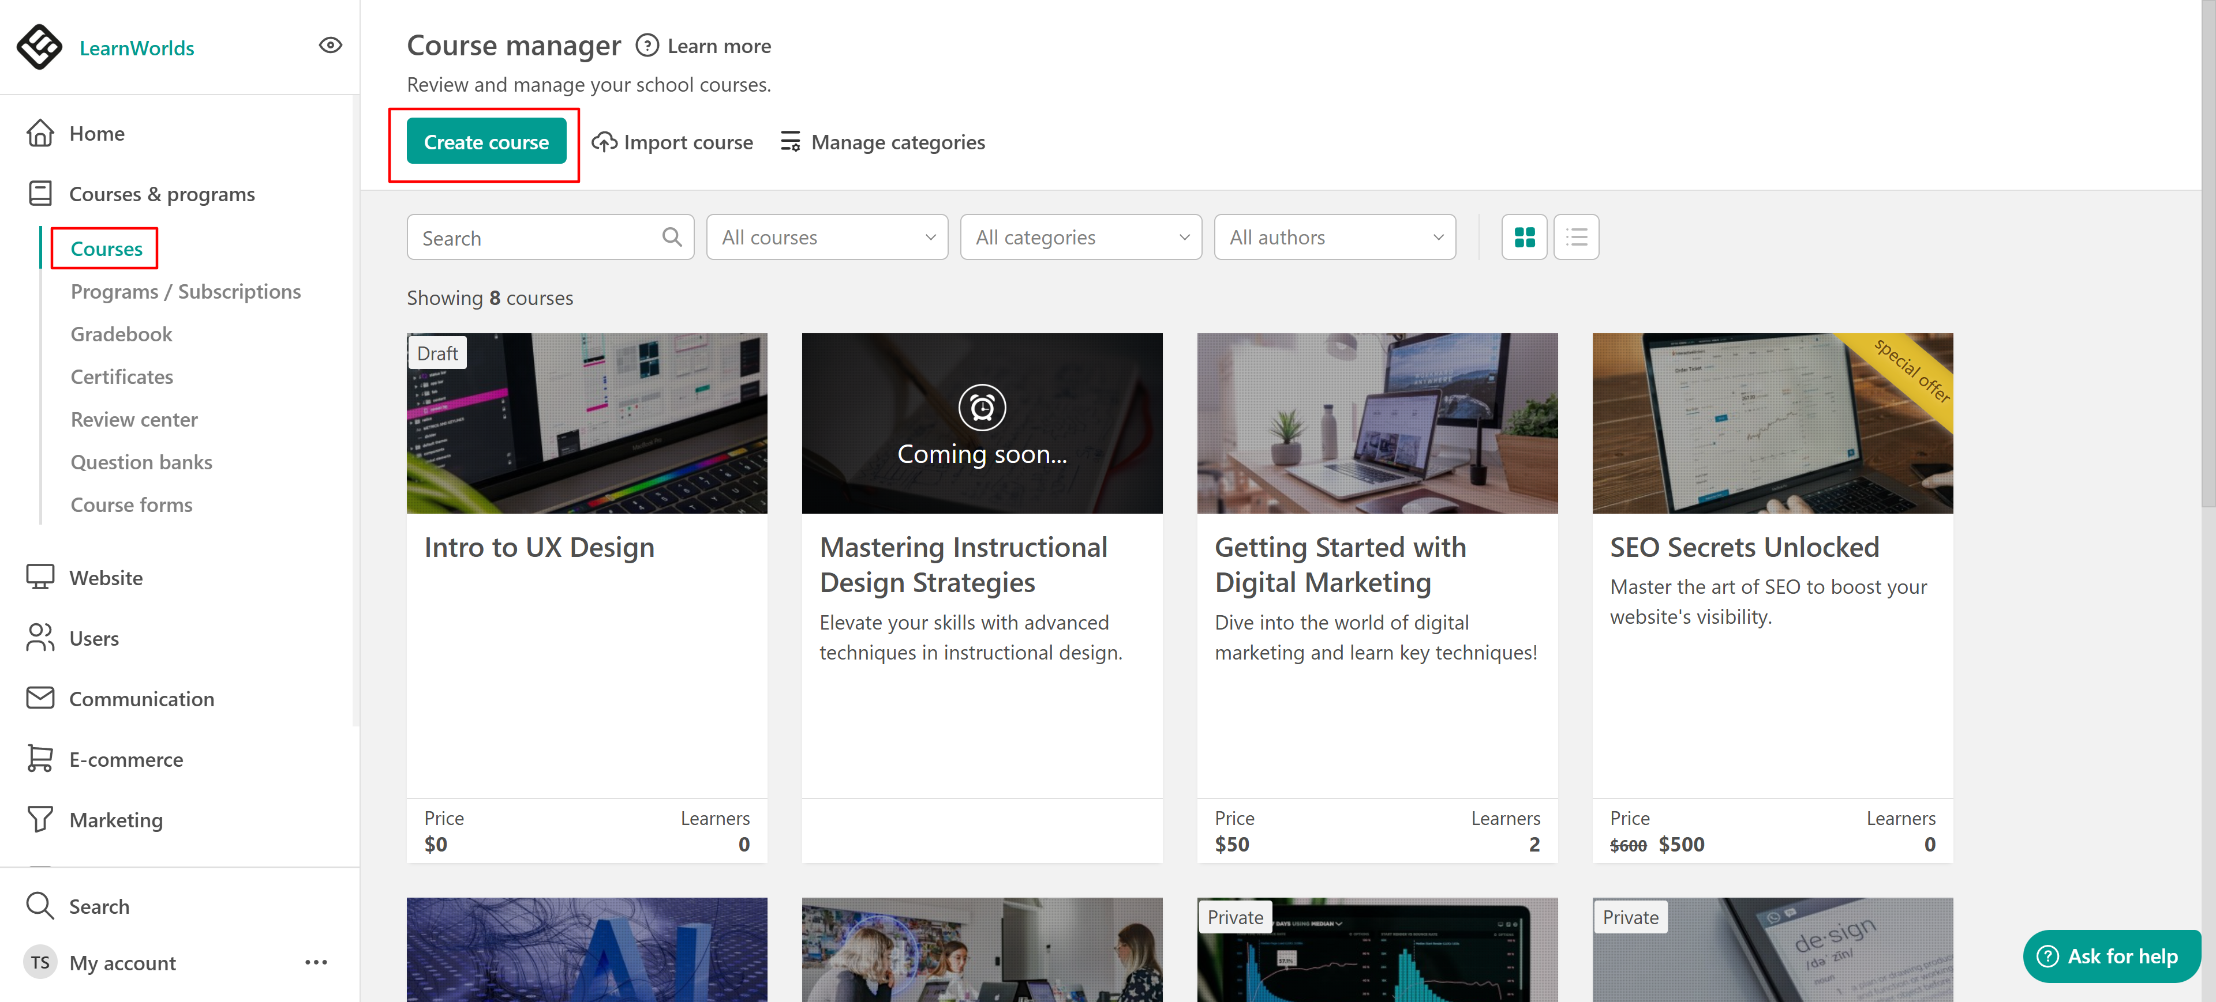This screenshot has width=2216, height=1002.
Task: Click the Website monitor icon
Action: [40, 578]
